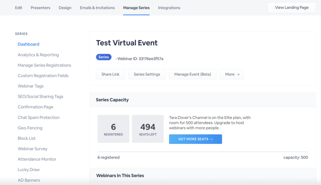This screenshot has width=321, height=185.
Task: Click the Elite plan description text
Action: pyautogui.click(x=209, y=123)
